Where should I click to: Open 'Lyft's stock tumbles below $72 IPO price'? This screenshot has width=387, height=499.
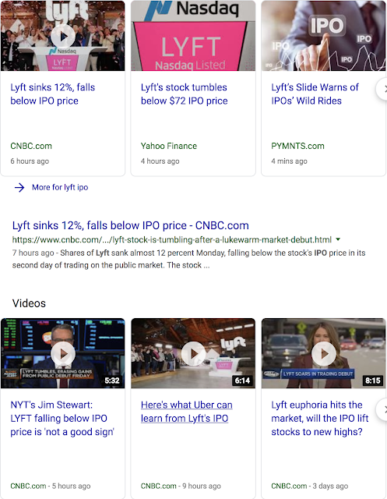(x=185, y=94)
